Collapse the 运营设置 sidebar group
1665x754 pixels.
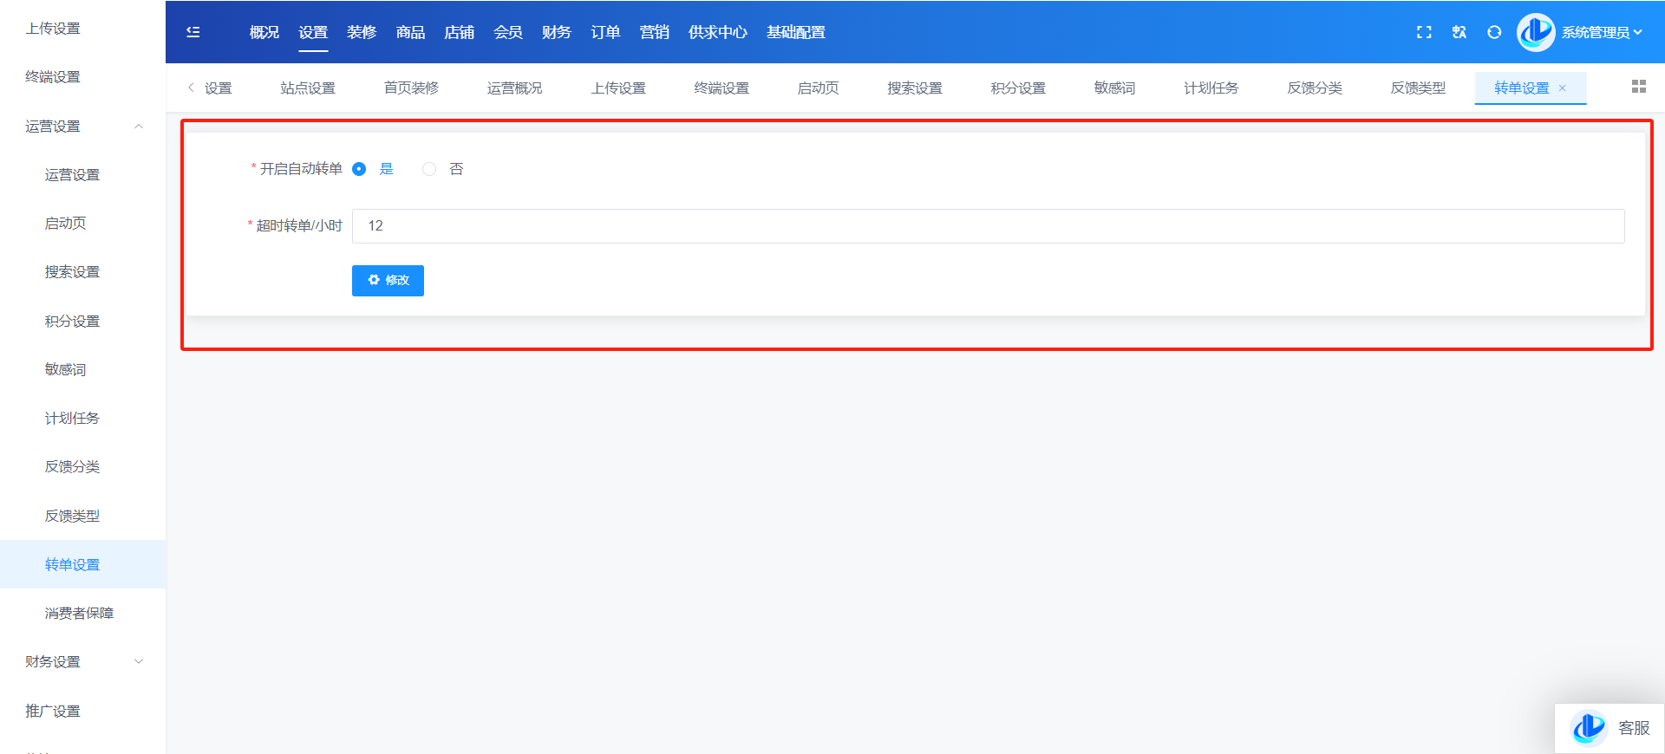tap(138, 127)
